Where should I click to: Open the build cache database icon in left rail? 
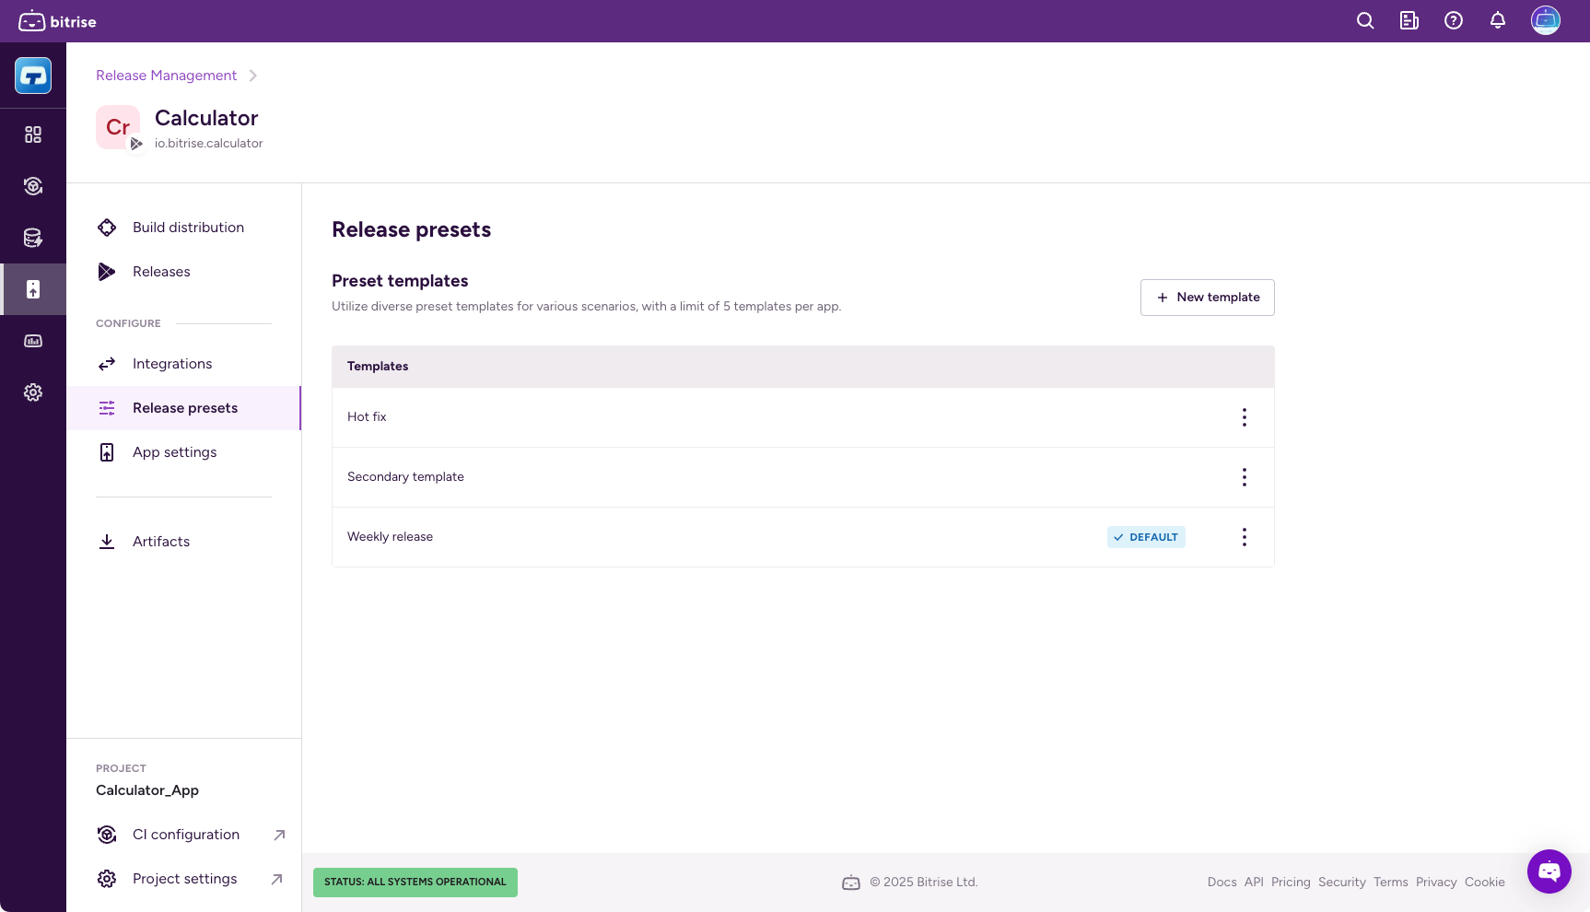click(x=33, y=238)
